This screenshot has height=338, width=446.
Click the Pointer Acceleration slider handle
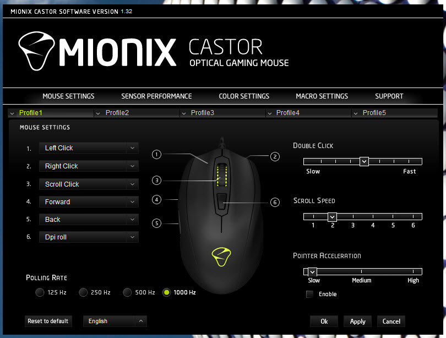point(312,272)
